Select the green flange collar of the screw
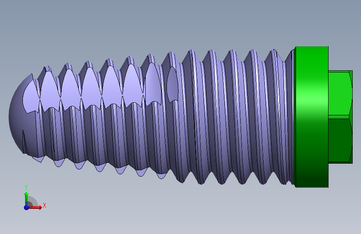This screenshot has width=361, height=234. (312, 117)
